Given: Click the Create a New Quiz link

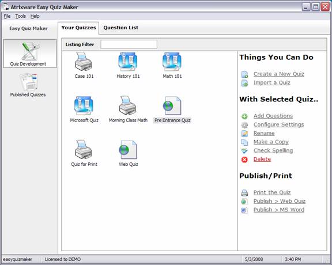Looking at the screenshot, I should 279,74.
